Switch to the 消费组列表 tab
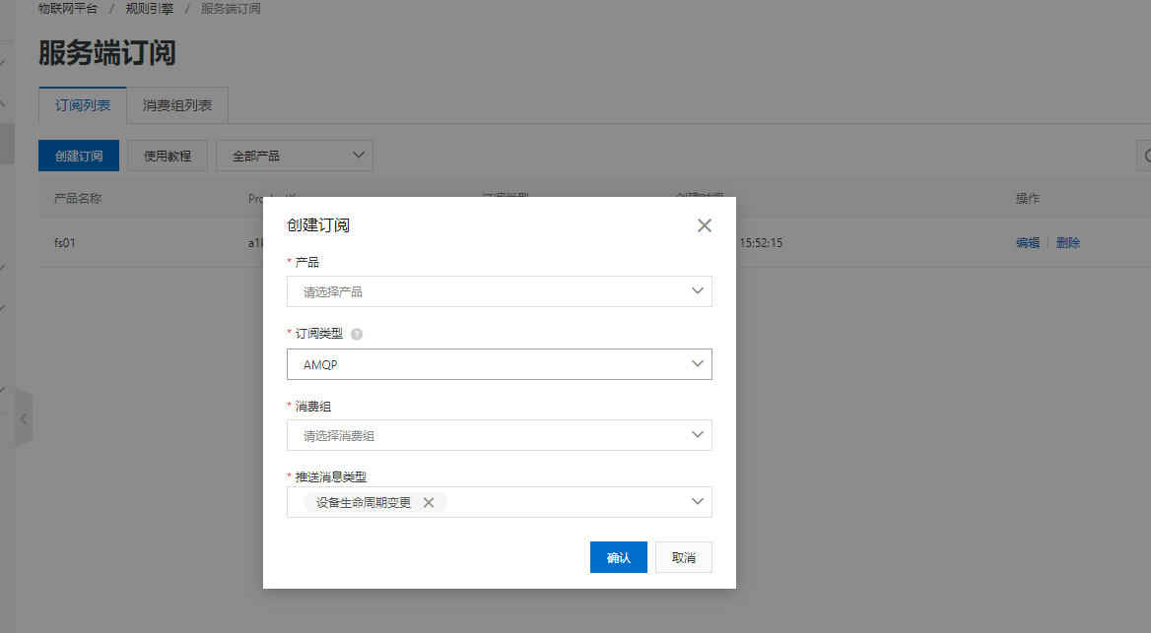 (177, 105)
